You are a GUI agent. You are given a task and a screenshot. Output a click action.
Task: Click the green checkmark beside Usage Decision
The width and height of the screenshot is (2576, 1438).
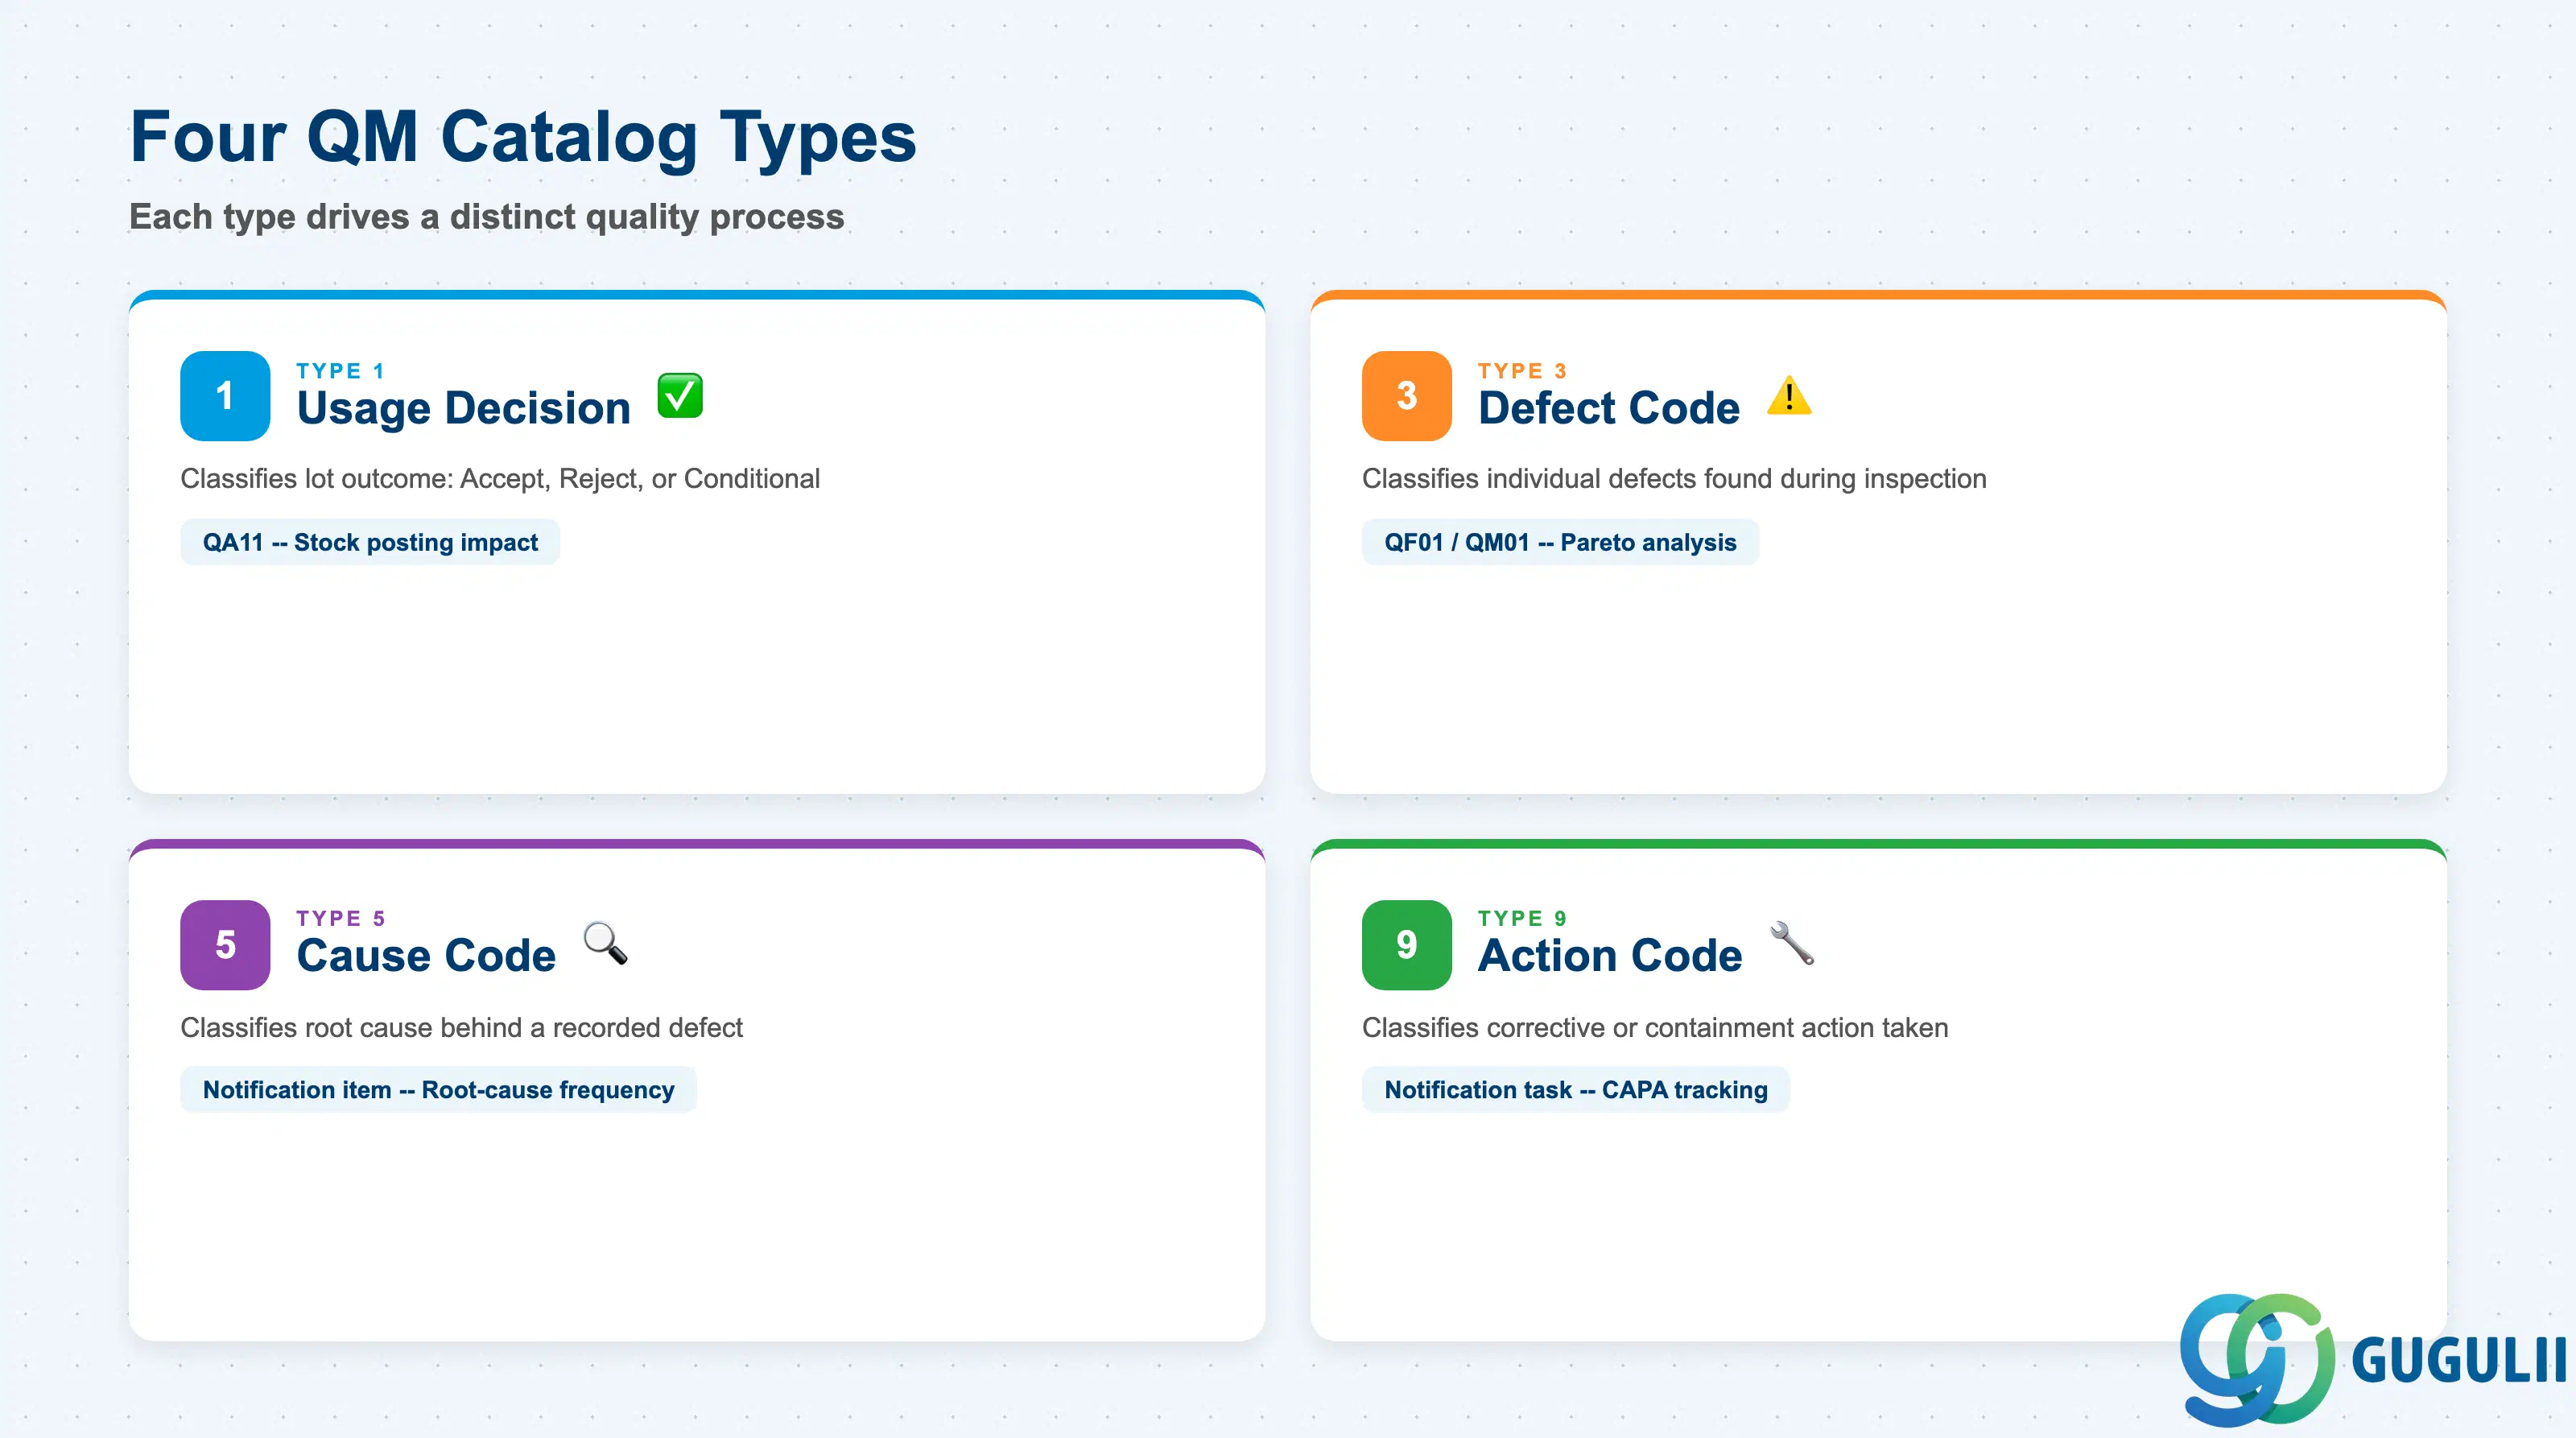click(x=680, y=396)
